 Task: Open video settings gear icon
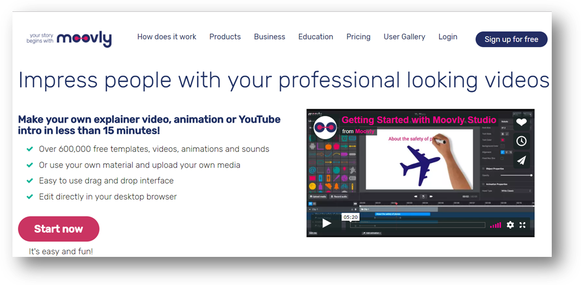510,225
